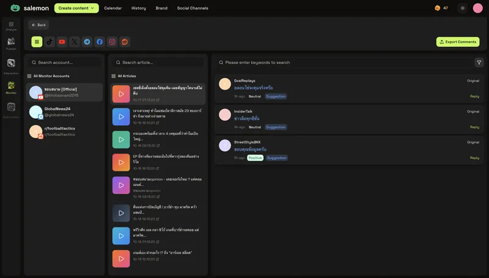Focus the comment keywords search field
The height and width of the screenshot is (278, 489).
coord(344,63)
